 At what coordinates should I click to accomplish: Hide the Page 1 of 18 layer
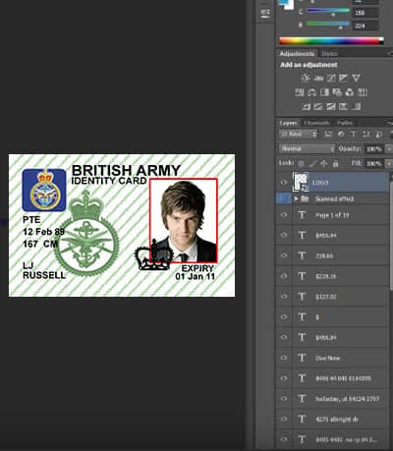pyautogui.click(x=284, y=215)
